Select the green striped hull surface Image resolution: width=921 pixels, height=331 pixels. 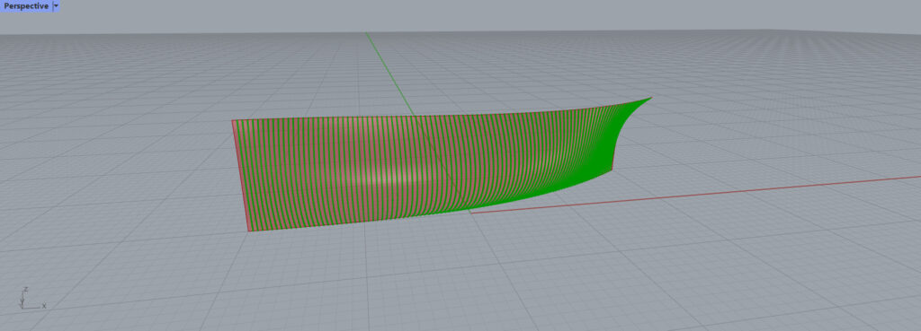point(411,164)
